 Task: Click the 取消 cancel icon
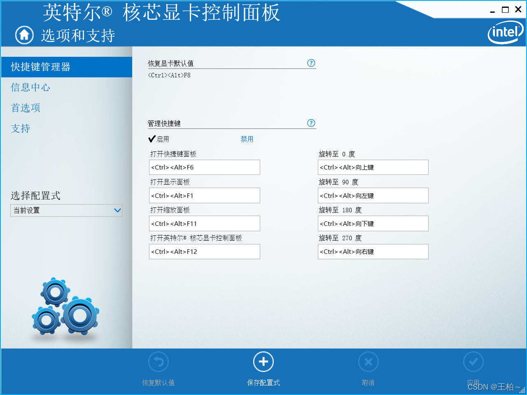(368, 362)
